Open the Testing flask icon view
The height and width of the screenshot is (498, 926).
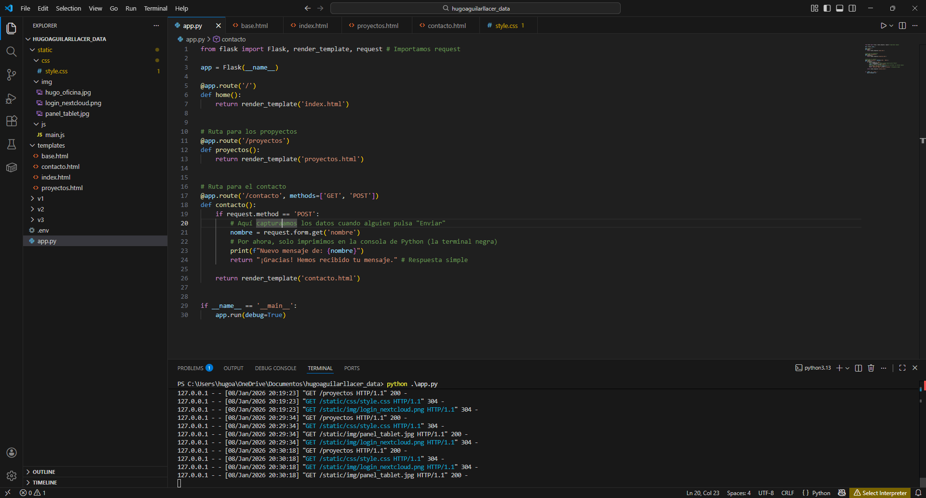point(12,144)
